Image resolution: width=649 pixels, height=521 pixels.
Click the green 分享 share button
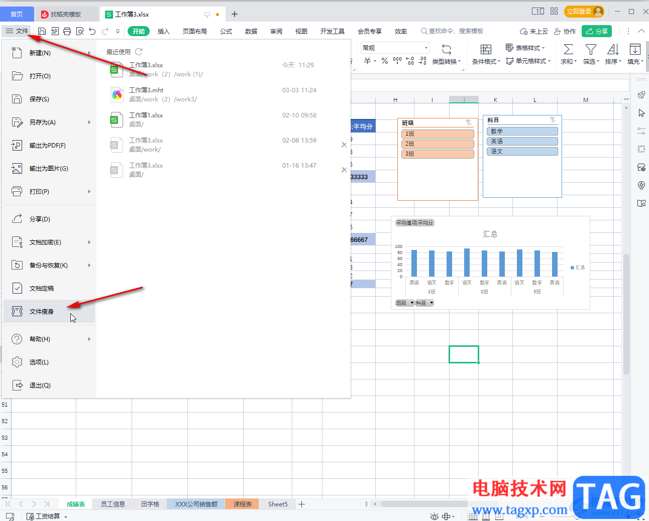click(x=597, y=31)
